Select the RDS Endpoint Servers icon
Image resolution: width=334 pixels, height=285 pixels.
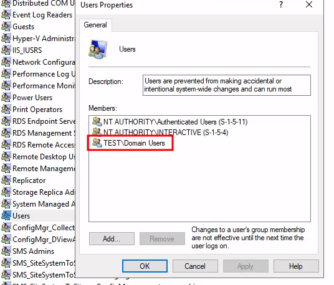[6, 121]
